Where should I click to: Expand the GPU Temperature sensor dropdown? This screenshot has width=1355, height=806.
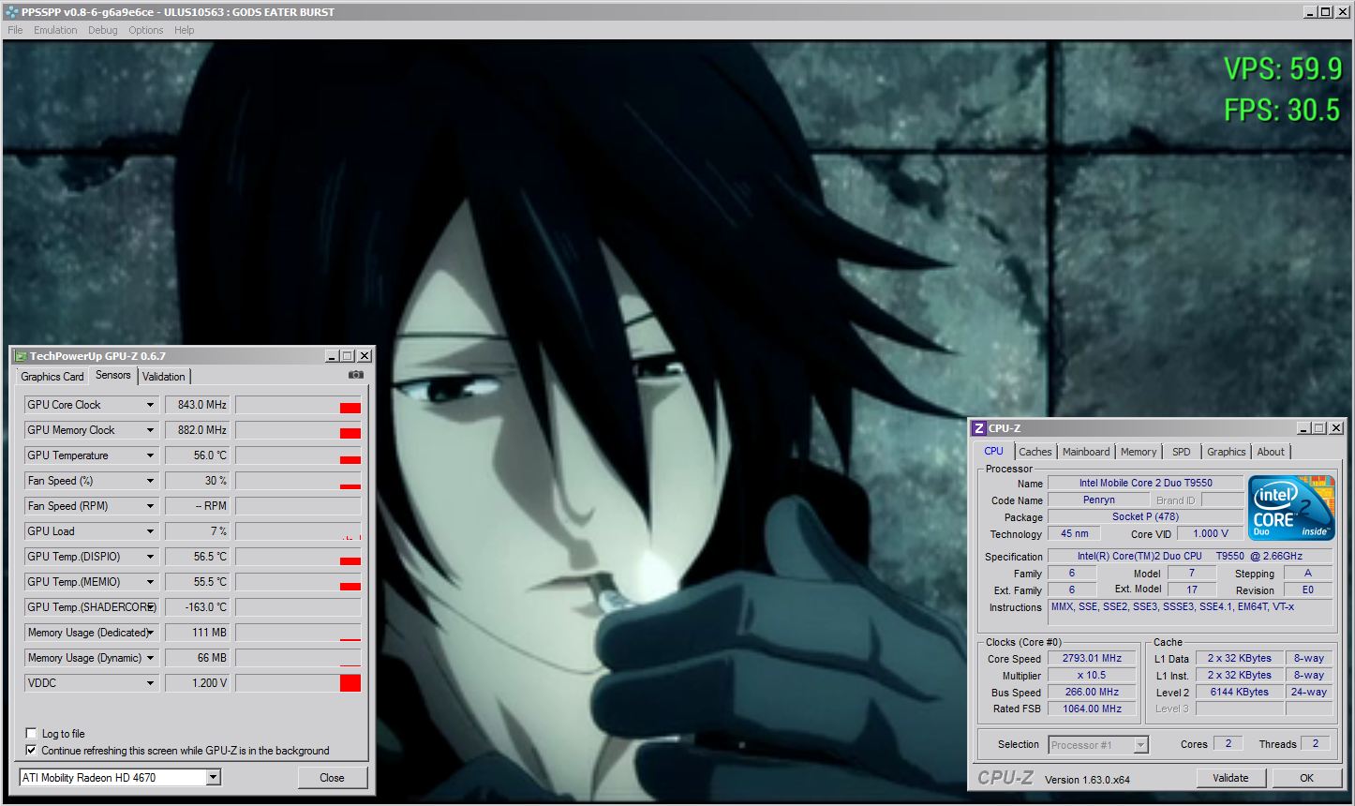pos(149,455)
